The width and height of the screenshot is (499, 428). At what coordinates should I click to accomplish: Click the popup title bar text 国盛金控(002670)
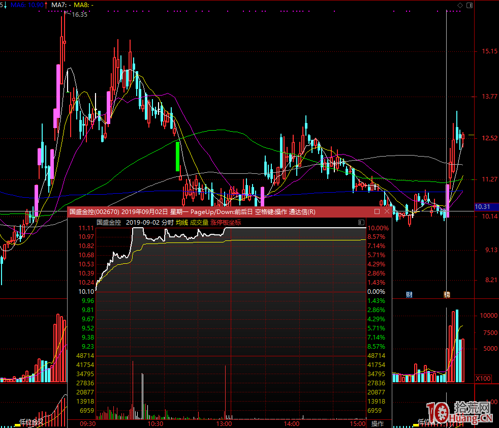(94, 212)
